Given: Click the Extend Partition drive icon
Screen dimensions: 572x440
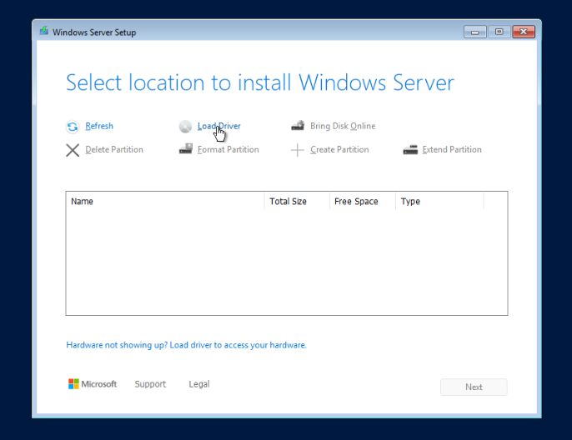Looking at the screenshot, I should (x=409, y=150).
